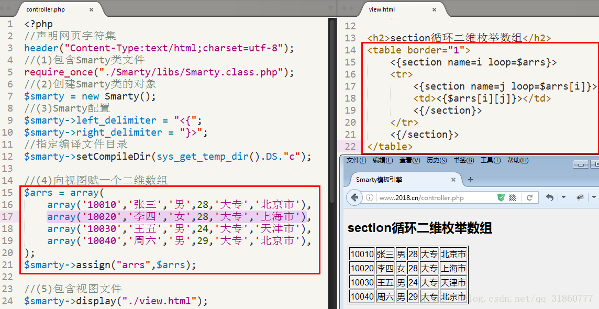
Task: Open the 历史(S) menu
Action: click(x=437, y=160)
